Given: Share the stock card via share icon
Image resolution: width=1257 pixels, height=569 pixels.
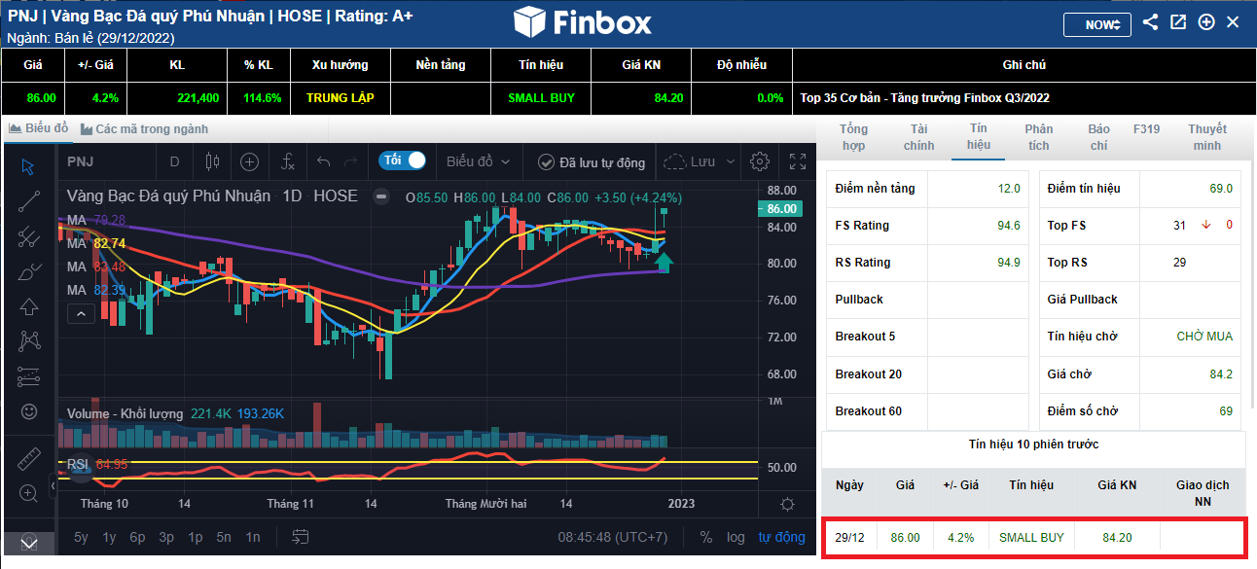Looking at the screenshot, I should (x=1150, y=22).
